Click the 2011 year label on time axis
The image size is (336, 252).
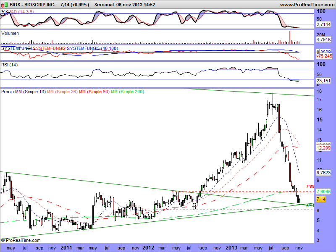[x=66, y=248]
